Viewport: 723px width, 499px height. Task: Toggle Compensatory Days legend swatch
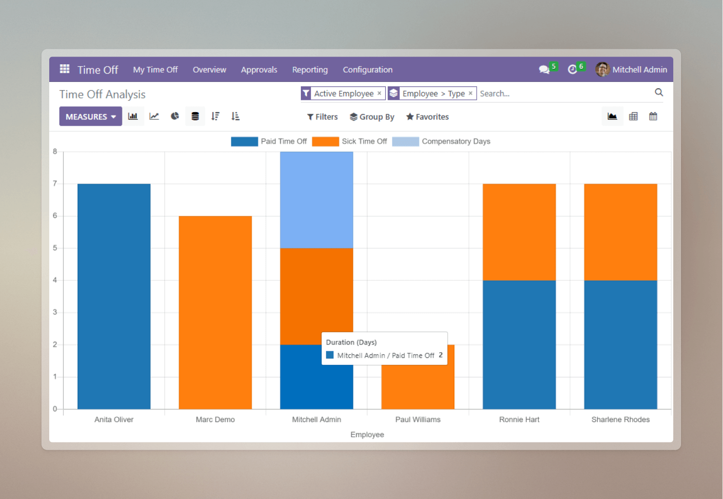tap(406, 141)
